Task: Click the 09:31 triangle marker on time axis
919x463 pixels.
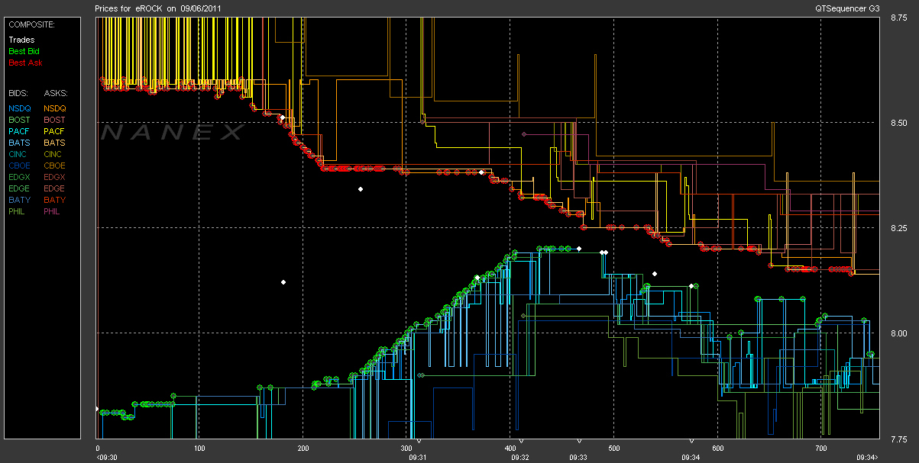Action: pos(419,442)
